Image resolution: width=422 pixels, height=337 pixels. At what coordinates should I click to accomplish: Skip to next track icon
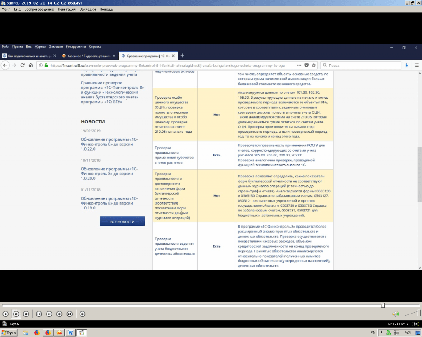point(70,314)
